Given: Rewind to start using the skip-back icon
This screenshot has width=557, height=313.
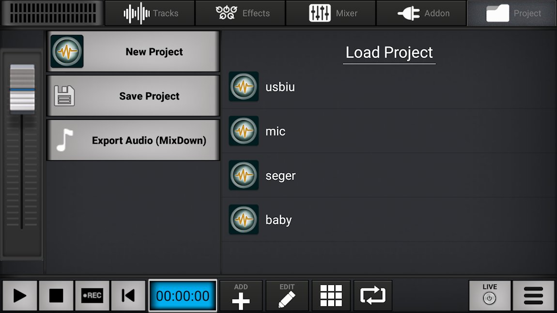Looking at the screenshot, I should pos(128,295).
